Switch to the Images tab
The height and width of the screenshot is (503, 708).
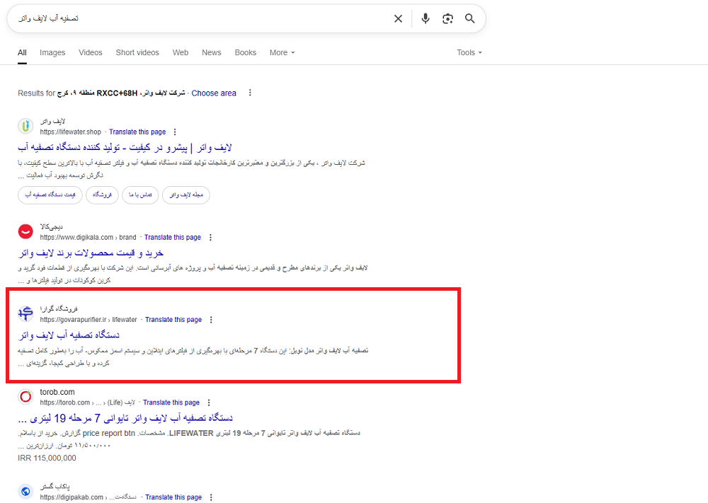pyautogui.click(x=52, y=53)
